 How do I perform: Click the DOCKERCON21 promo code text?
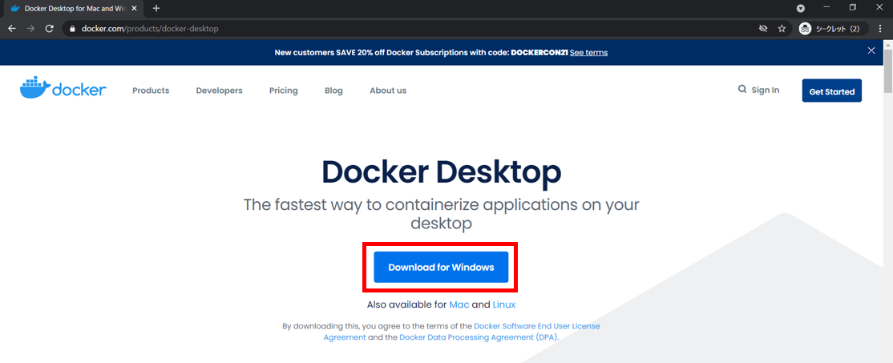click(x=539, y=52)
